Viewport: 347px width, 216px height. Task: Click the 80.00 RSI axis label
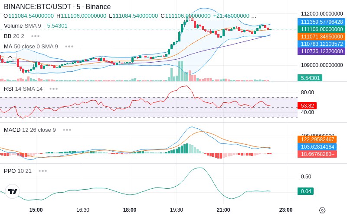[x=308, y=92]
